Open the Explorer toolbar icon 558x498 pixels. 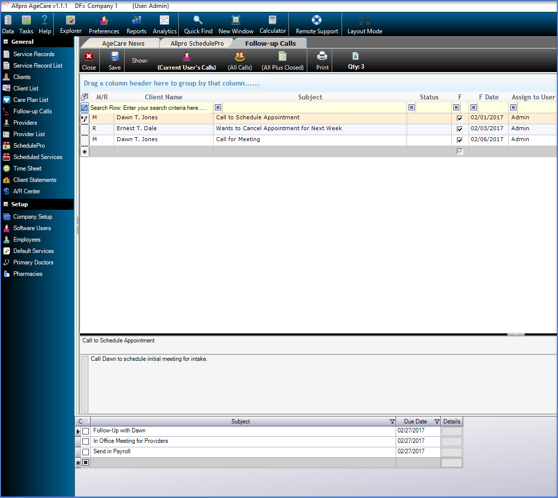pyautogui.click(x=70, y=21)
